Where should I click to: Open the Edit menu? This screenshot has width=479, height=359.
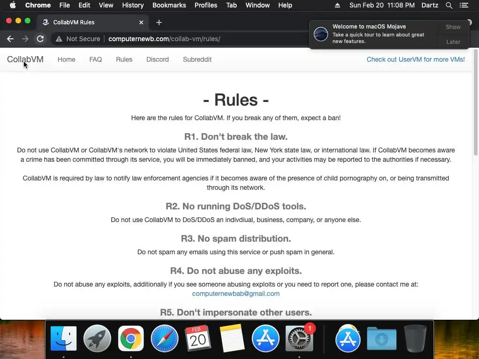(x=84, y=5)
